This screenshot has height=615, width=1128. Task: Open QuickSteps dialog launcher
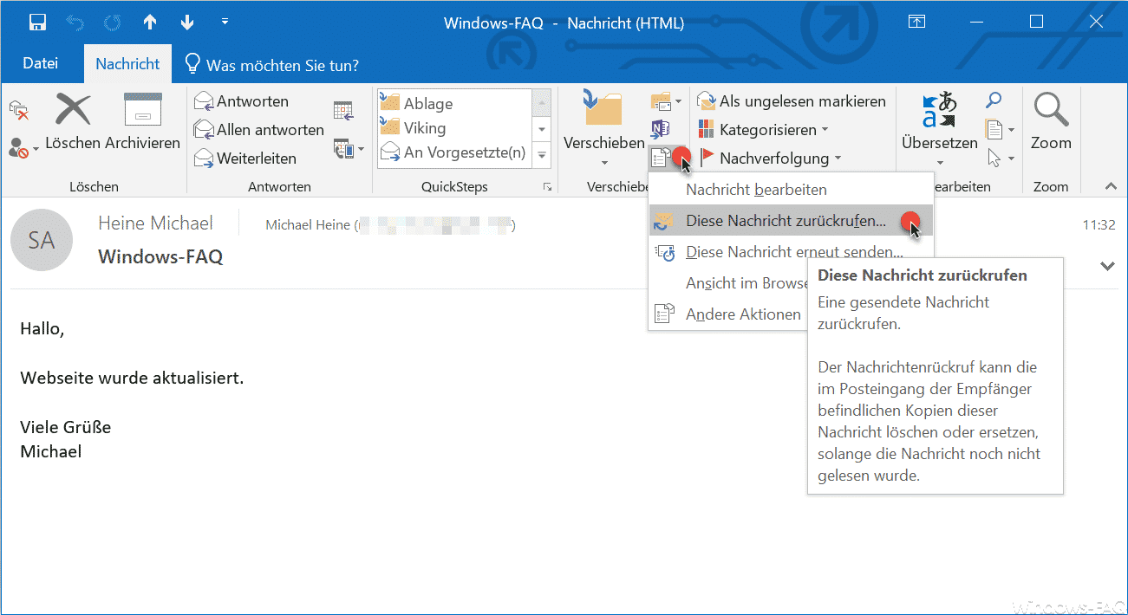[548, 186]
